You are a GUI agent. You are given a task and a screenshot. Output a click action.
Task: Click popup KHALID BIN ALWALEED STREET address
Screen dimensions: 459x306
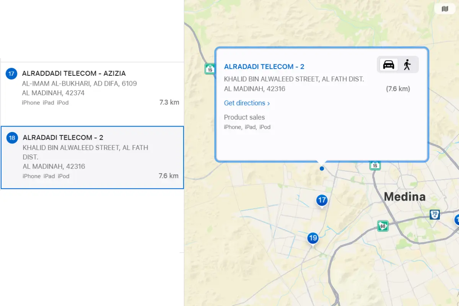[x=294, y=79]
